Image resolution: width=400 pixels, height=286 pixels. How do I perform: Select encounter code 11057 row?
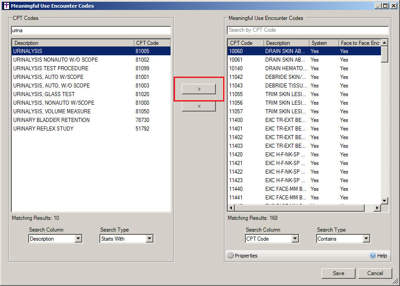click(x=304, y=111)
